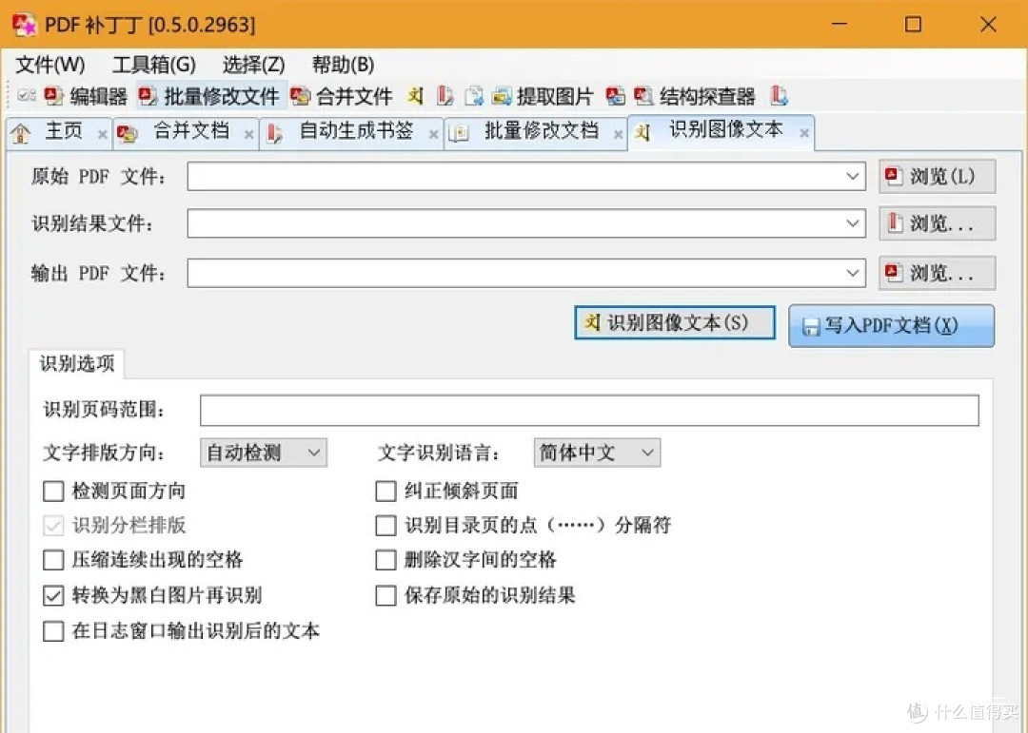Screen dimensions: 1028x733
Task: Click the last toolbar icon after 结构探查器
Action: [780, 95]
